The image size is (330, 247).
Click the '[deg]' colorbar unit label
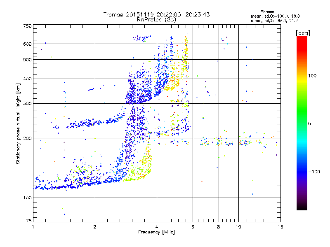click(303, 33)
